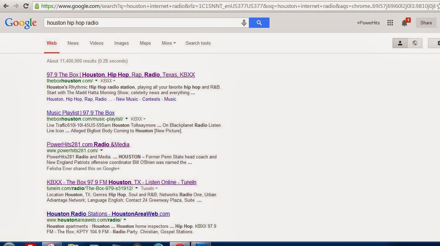The image size is (440, 246).
Task: Expand green arrow beside tunein.com/radio URL
Action: click(136, 188)
